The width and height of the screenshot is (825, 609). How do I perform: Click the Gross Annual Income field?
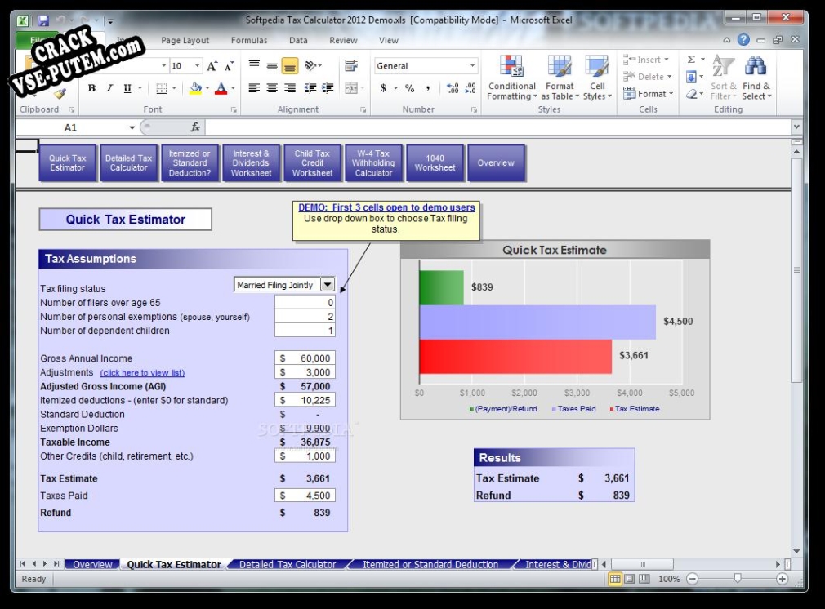point(305,358)
